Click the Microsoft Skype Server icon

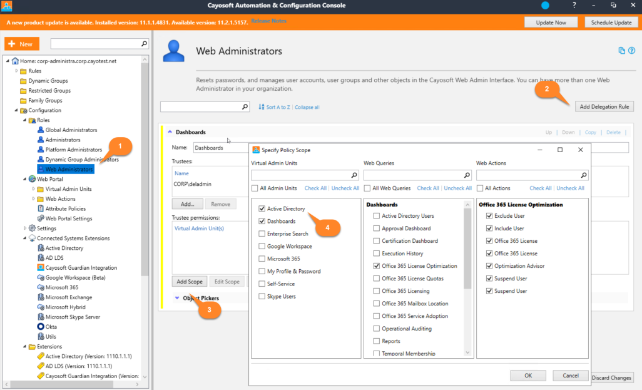[x=41, y=317]
